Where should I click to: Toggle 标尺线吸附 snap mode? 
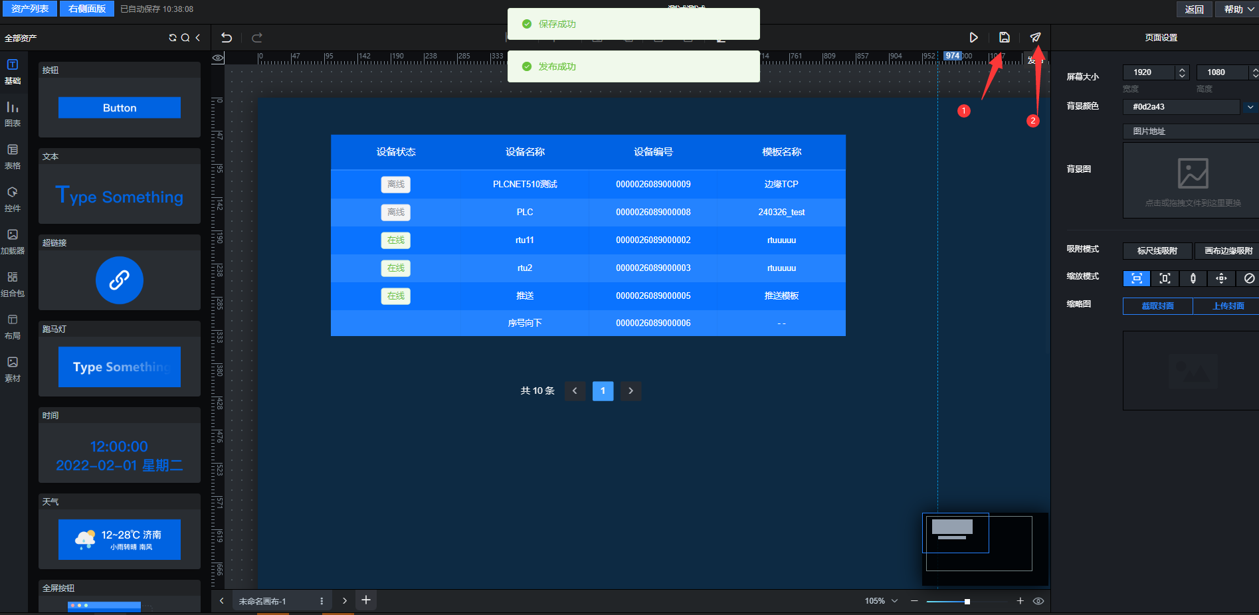[1157, 250]
